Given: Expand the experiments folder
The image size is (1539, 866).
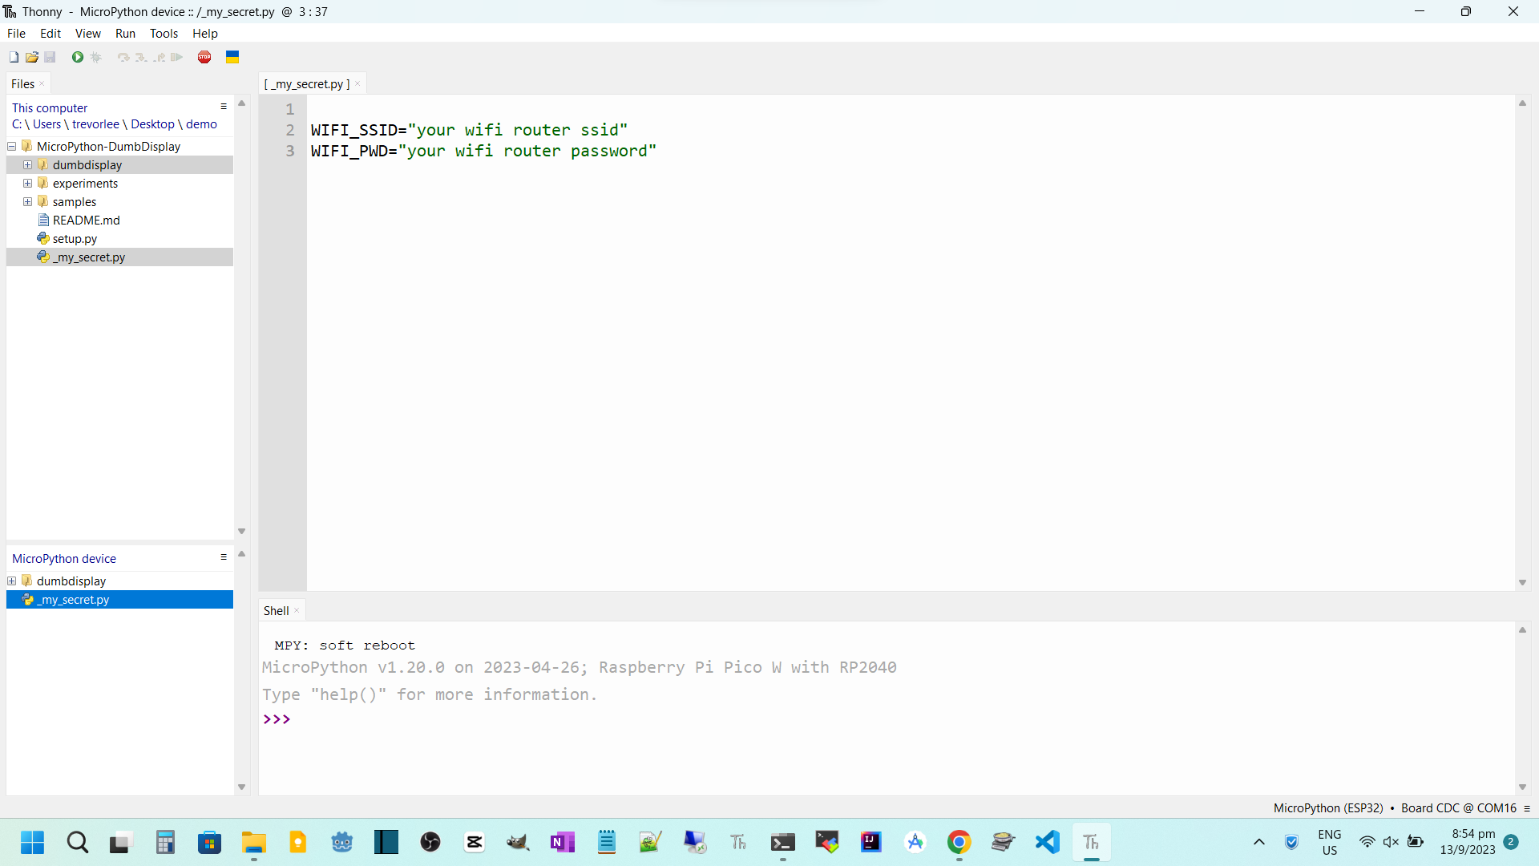Looking at the screenshot, I should (x=27, y=183).
